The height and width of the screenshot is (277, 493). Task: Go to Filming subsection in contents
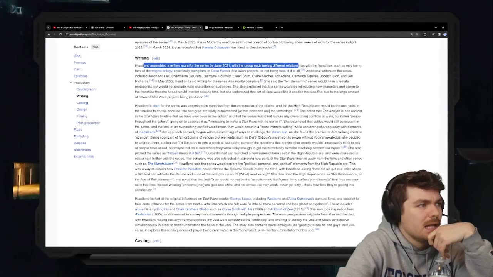click(82, 116)
